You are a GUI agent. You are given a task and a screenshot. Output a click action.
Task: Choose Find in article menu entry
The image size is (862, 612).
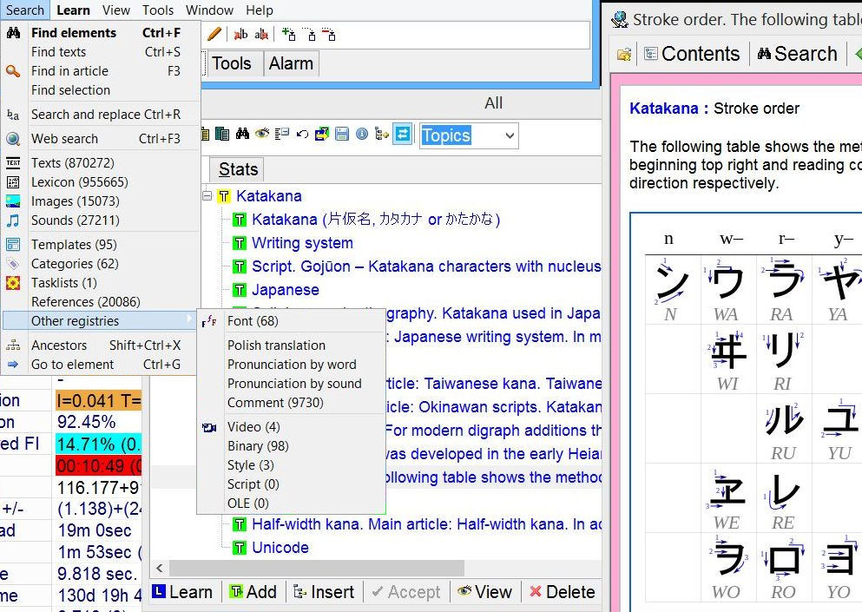[x=101, y=71]
